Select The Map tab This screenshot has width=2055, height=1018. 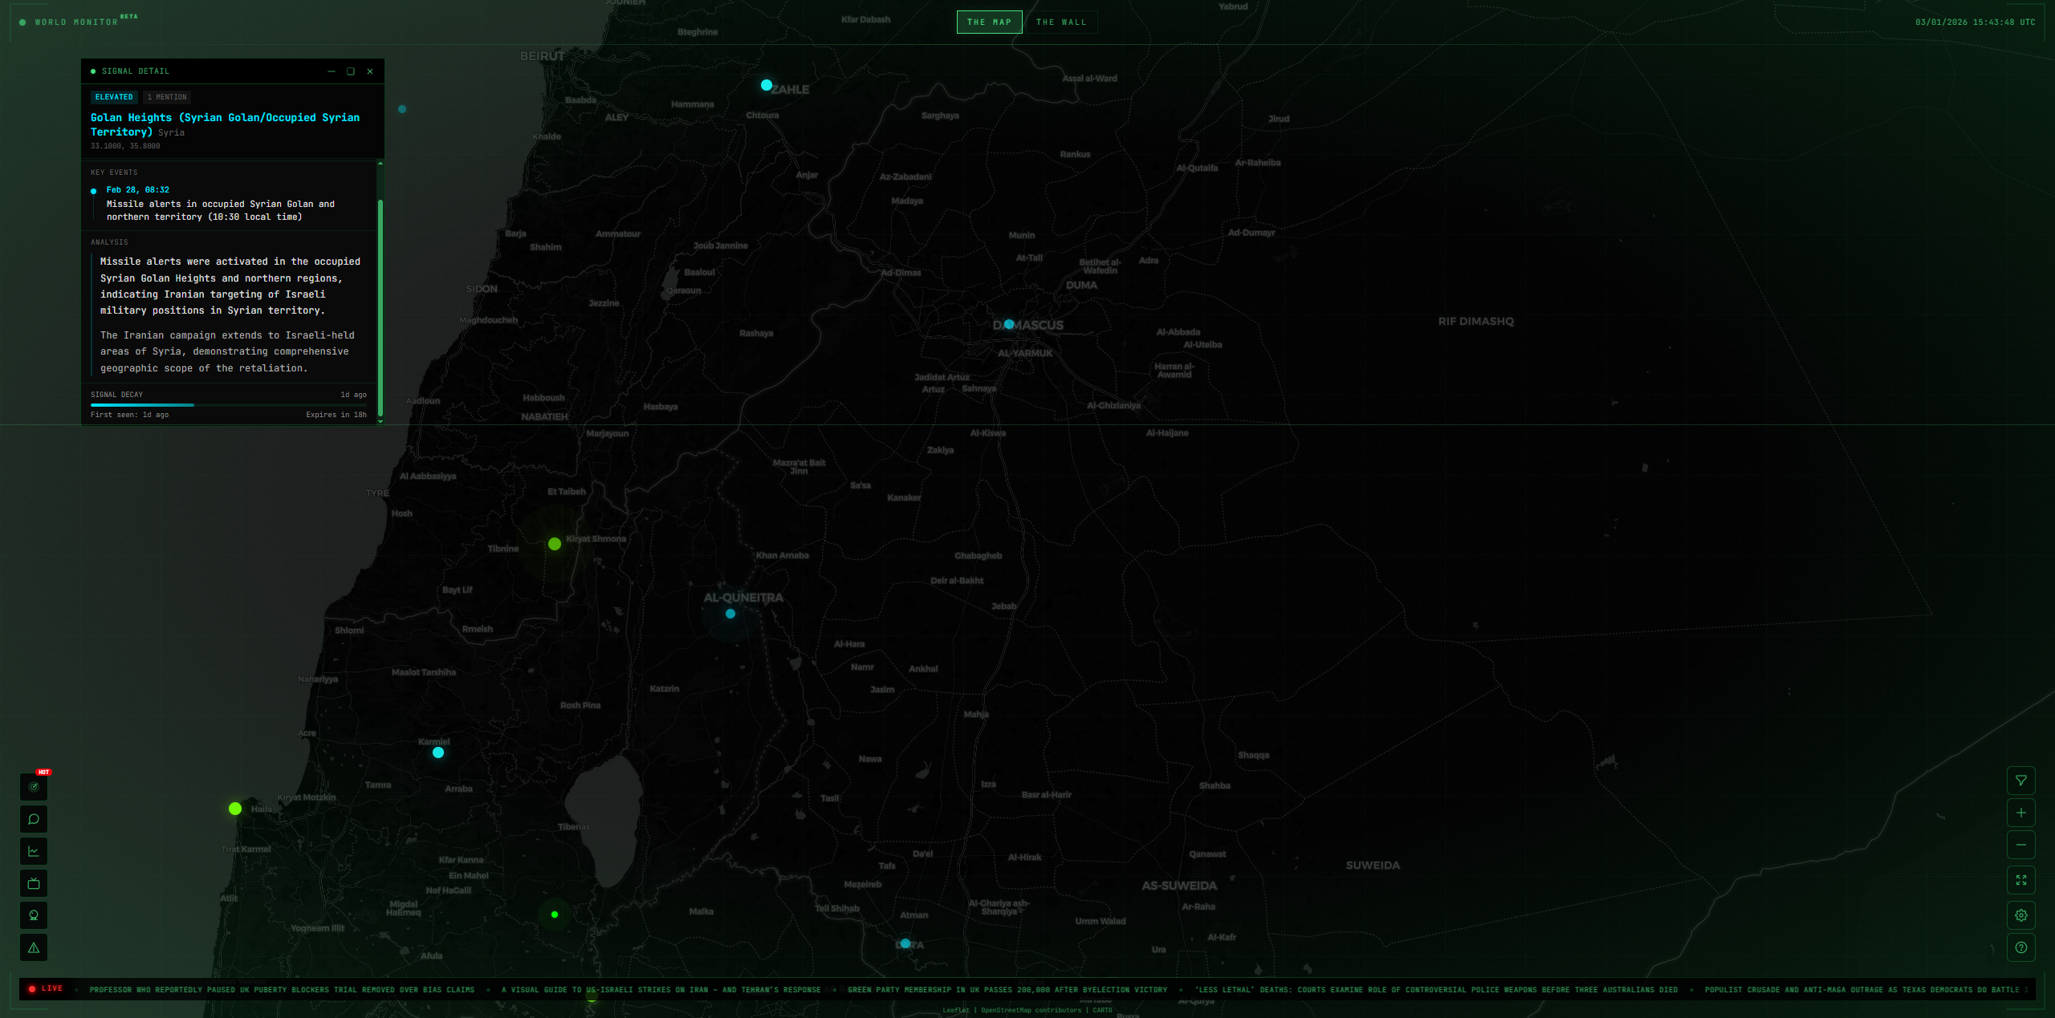click(989, 22)
